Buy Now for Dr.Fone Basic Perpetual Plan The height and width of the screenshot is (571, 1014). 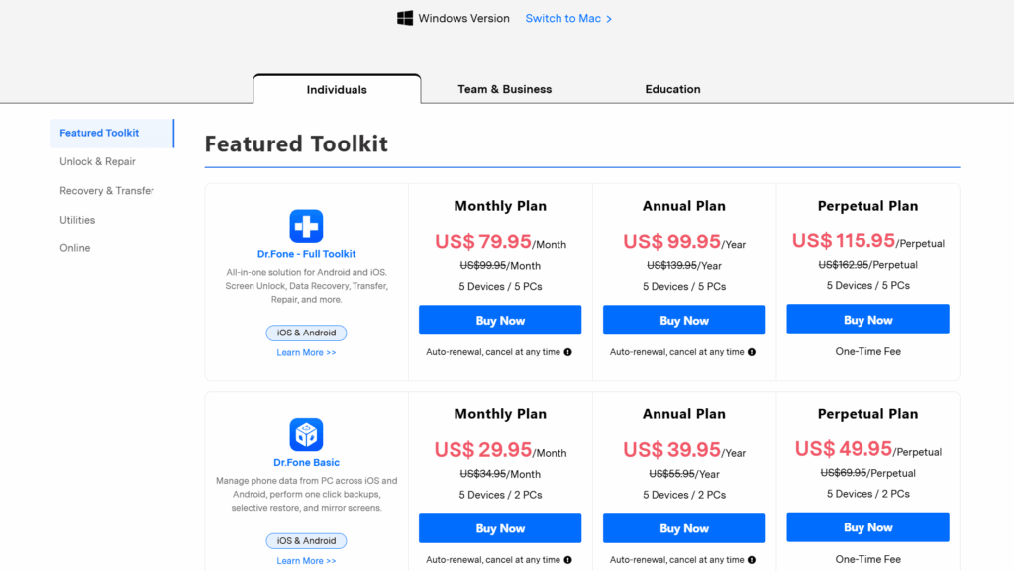tap(867, 527)
